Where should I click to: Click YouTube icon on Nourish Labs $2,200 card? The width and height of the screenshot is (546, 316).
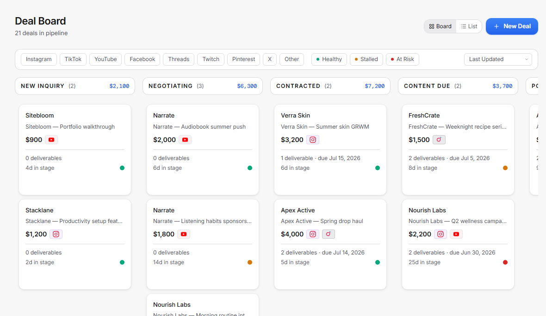tap(456, 234)
